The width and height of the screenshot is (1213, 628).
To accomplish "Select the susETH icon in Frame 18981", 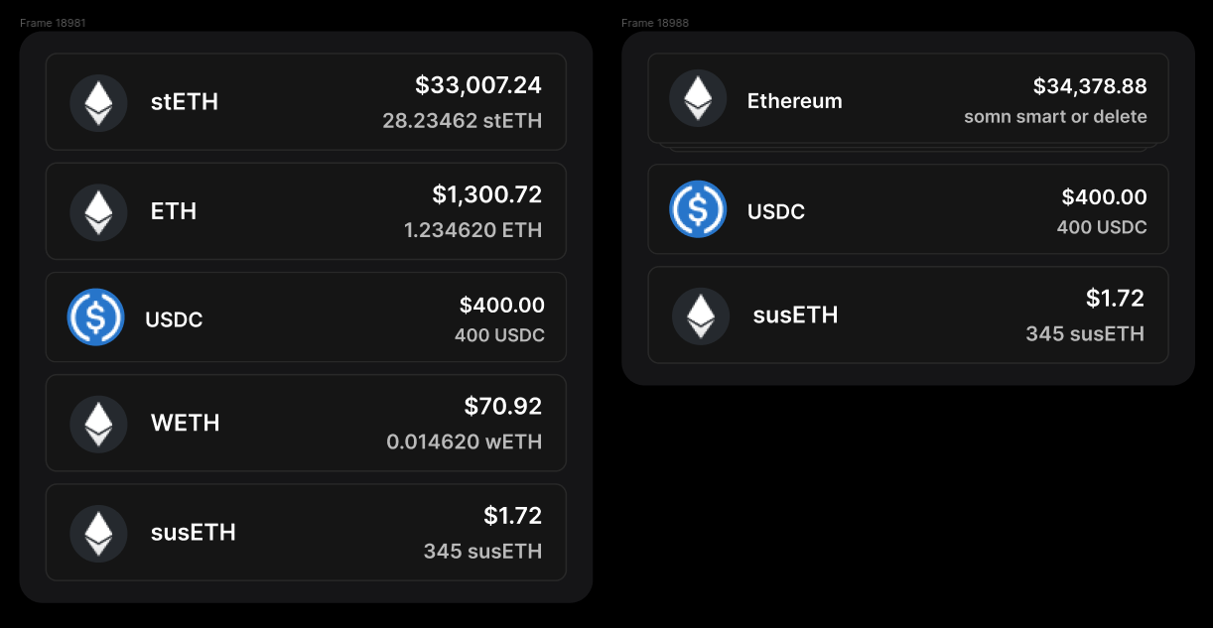I will 98,533.
